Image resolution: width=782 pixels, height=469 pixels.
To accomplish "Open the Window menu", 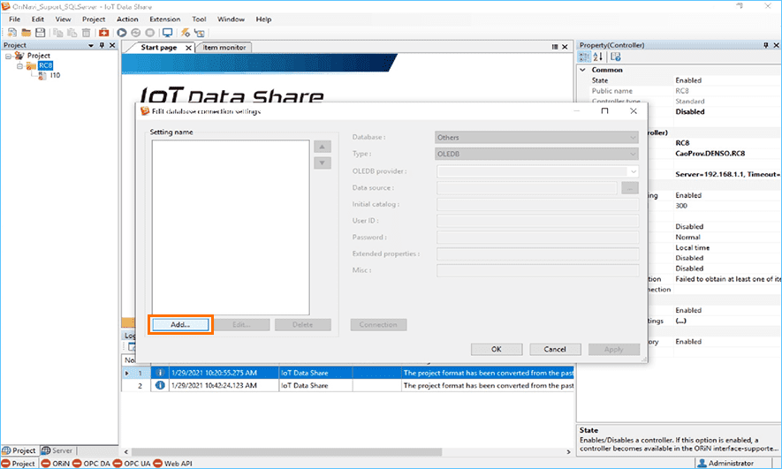I will (231, 19).
